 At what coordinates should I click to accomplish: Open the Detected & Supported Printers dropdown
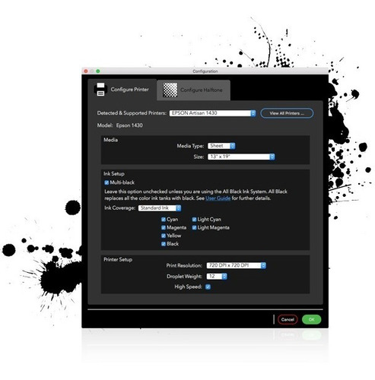[212, 113]
